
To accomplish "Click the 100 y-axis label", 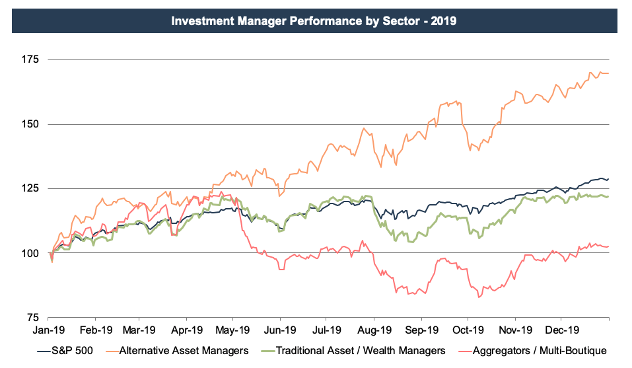I will (30, 253).
